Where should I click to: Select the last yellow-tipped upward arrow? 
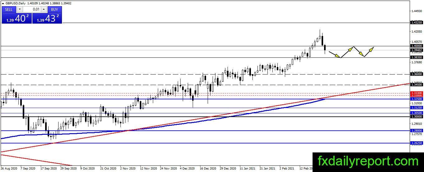pos(369,52)
